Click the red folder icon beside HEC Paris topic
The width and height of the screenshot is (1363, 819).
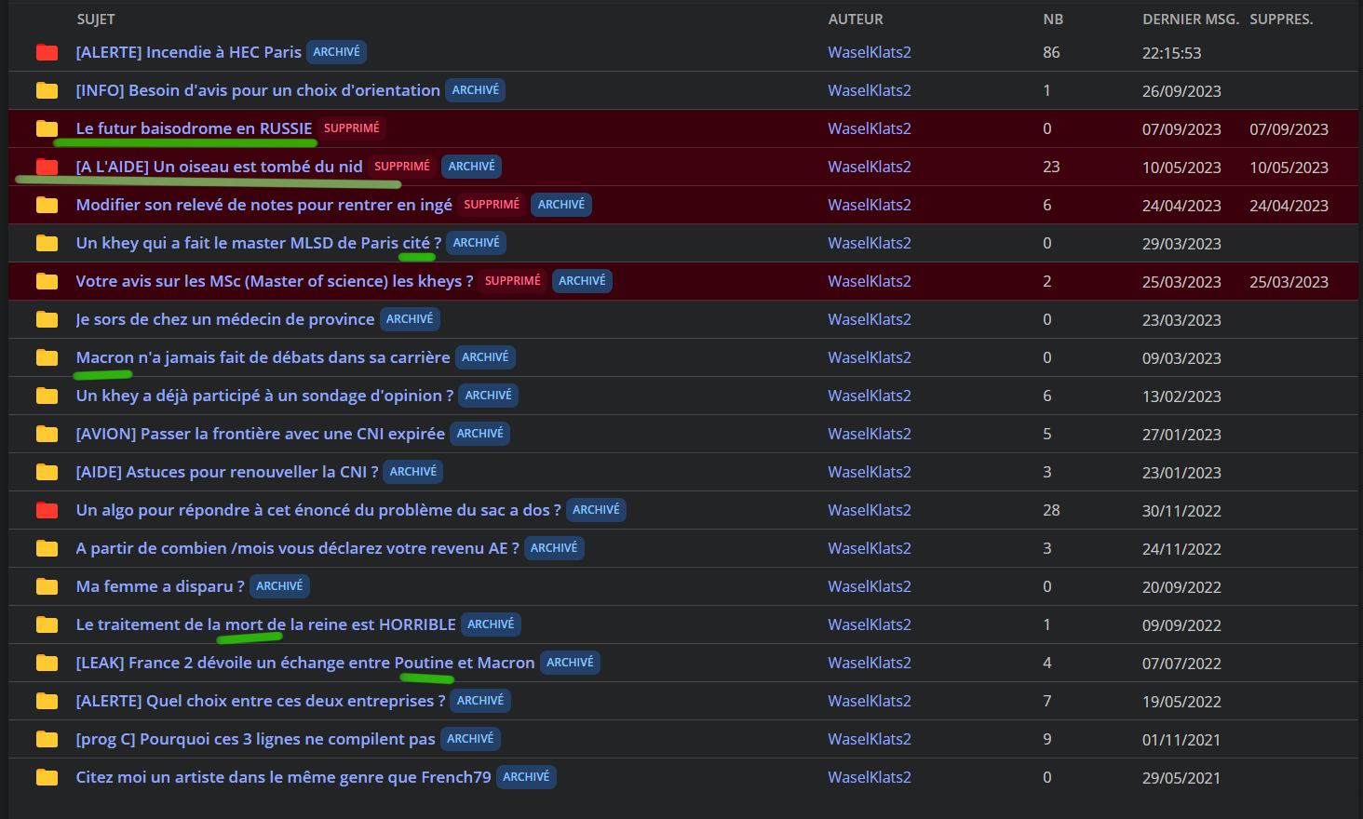coord(47,53)
